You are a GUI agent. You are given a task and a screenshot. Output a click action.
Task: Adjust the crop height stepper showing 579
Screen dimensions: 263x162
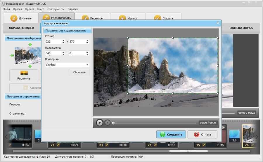[87, 42]
